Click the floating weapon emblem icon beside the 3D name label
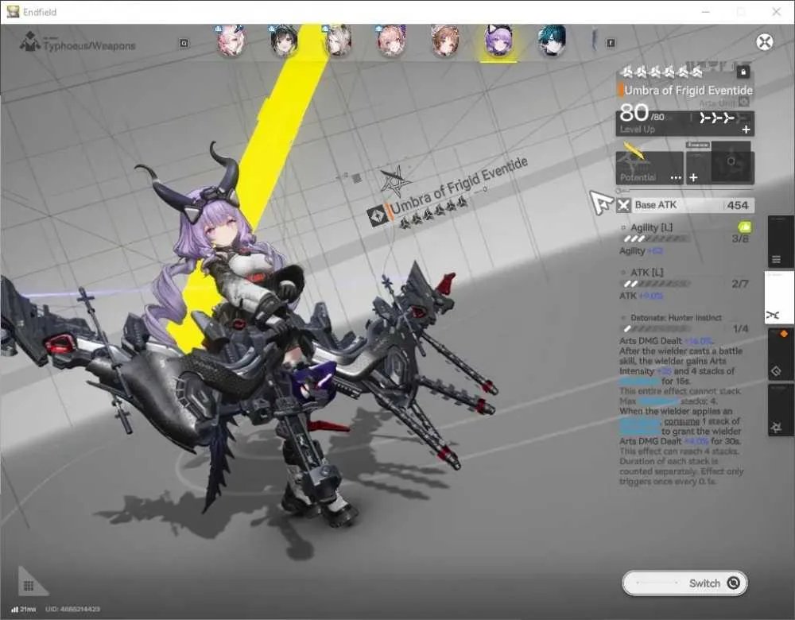Image resolution: width=795 pixels, height=620 pixels. (377, 216)
